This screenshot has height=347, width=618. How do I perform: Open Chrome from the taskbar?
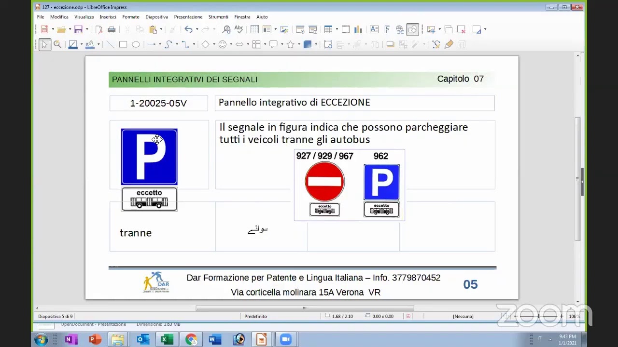point(191,339)
